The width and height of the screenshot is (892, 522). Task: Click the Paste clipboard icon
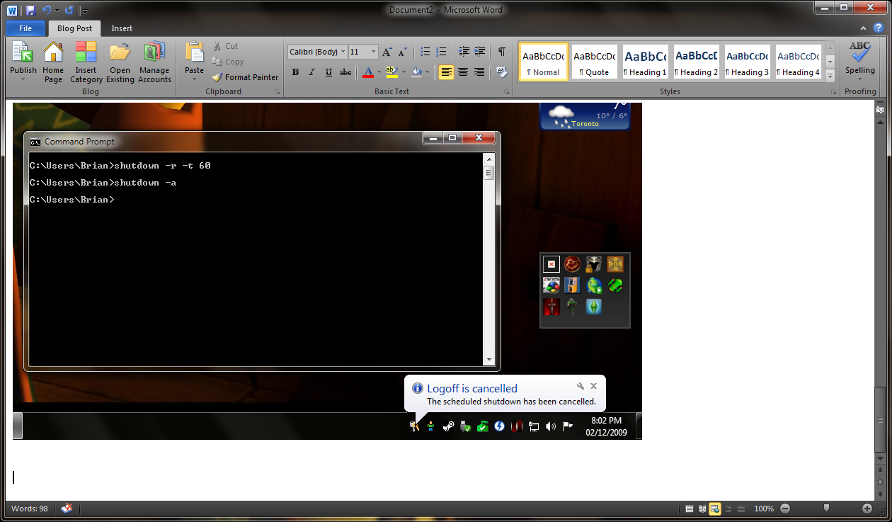pyautogui.click(x=194, y=52)
